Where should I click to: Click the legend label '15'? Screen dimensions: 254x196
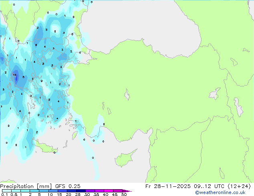[59, 194]
